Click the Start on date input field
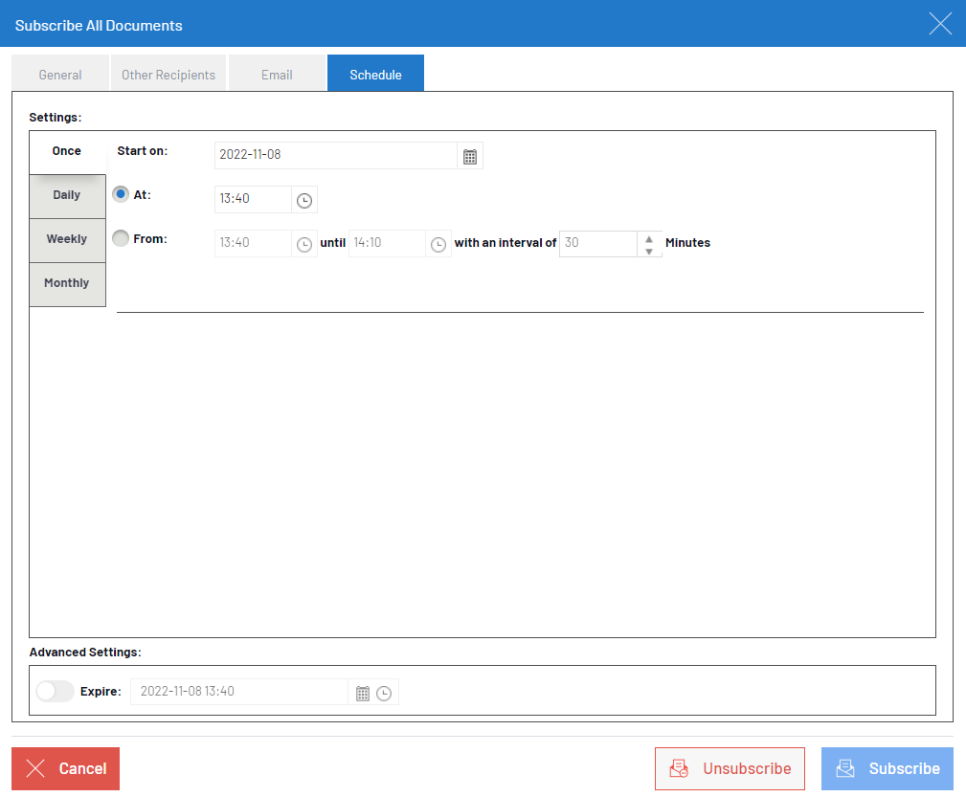 point(335,155)
